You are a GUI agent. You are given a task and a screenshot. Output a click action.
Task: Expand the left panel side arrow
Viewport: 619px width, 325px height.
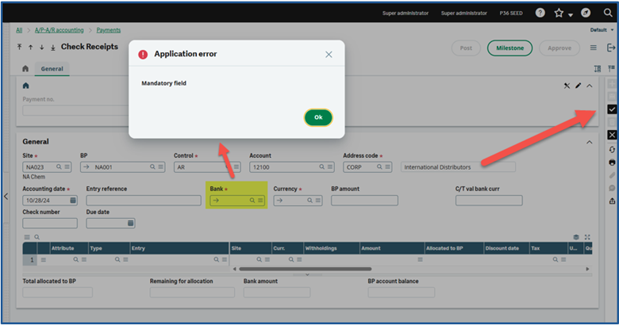coord(6,197)
